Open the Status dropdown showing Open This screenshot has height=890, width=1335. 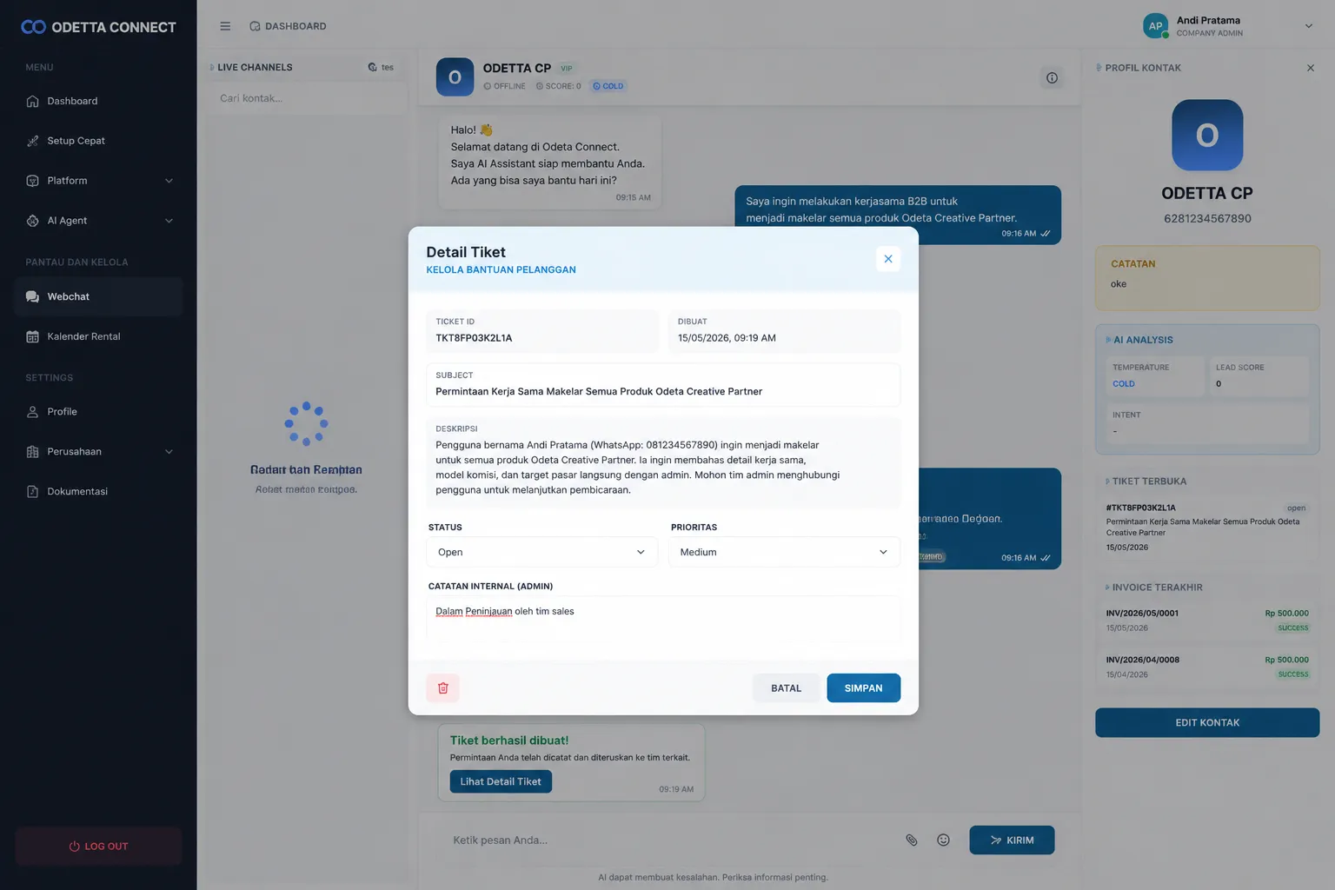(x=541, y=552)
